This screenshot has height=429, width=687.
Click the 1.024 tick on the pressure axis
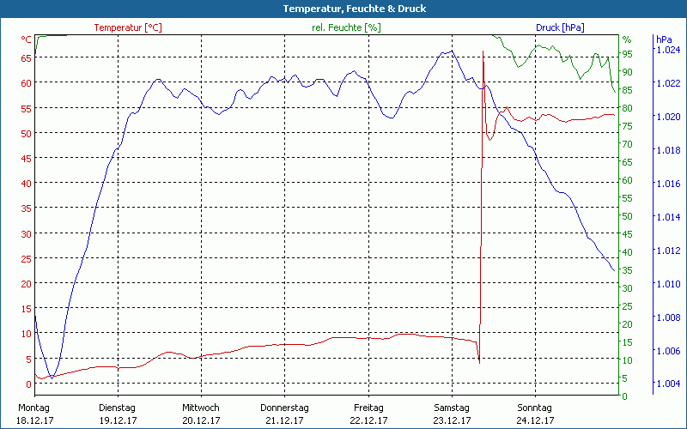click(667, 51)
